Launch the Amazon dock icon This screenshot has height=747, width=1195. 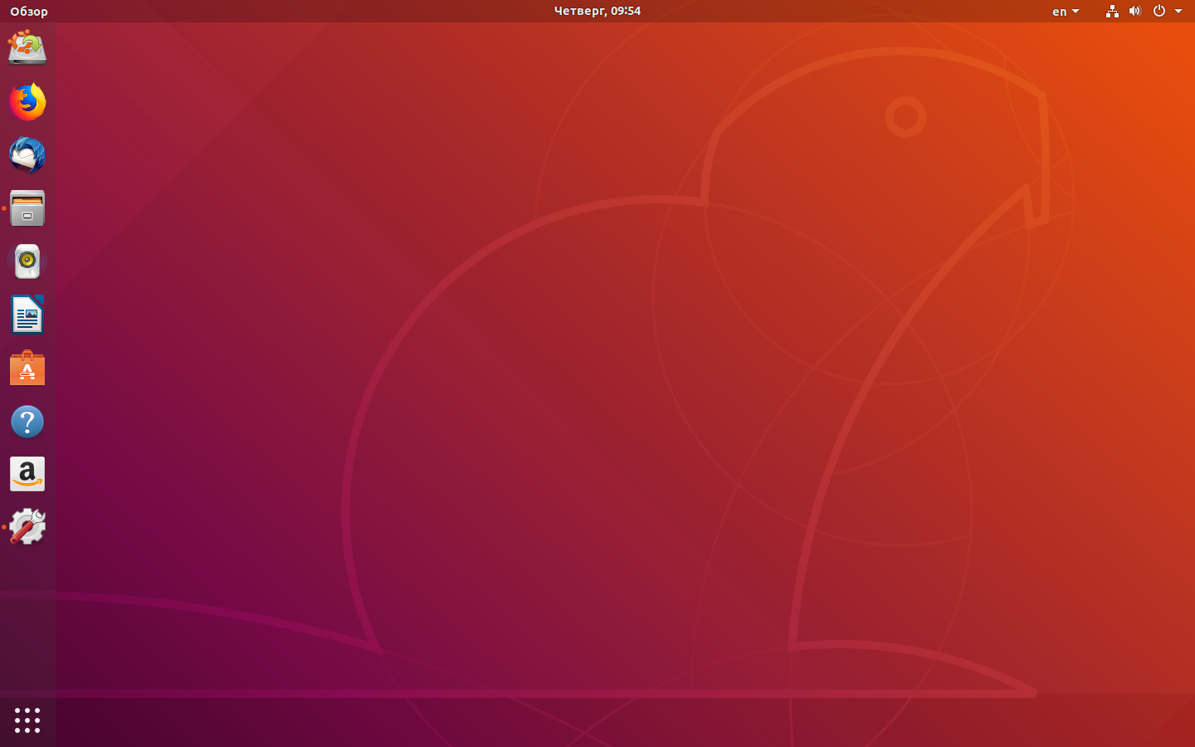pos(27,475)
